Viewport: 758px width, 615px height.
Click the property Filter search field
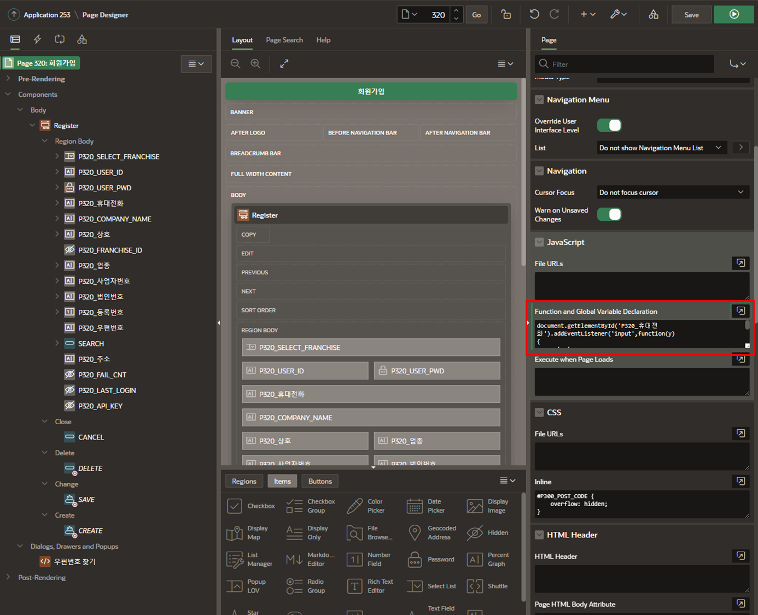pyautogui.click(x=625, y=64)
